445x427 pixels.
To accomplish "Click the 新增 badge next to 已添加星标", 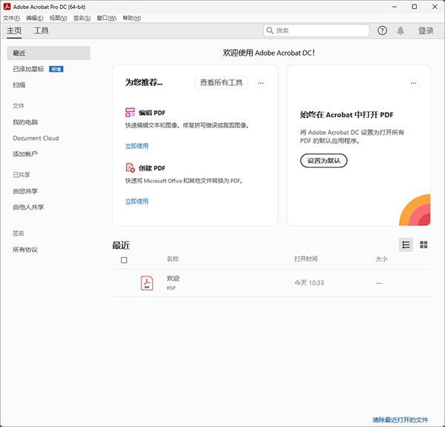I will (x=56, y=69).
